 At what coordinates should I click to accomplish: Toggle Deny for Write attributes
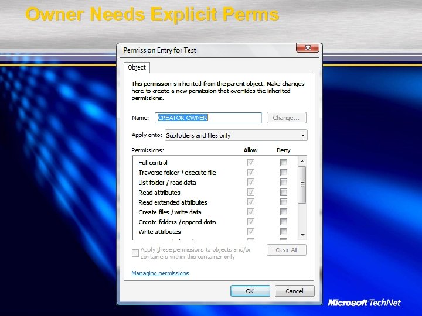[284, 232]
